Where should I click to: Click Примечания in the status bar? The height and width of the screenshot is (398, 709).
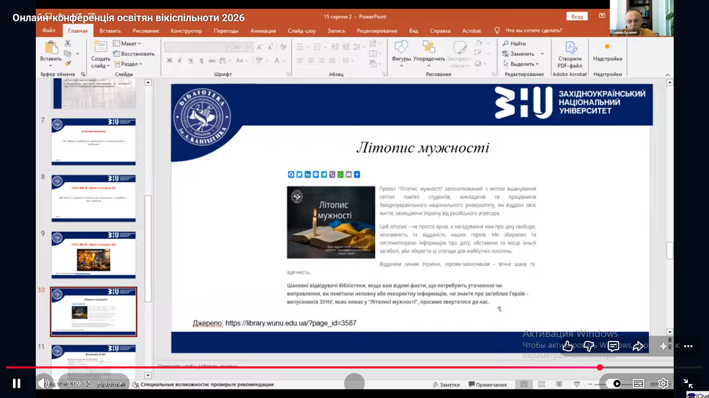point(487,385)
